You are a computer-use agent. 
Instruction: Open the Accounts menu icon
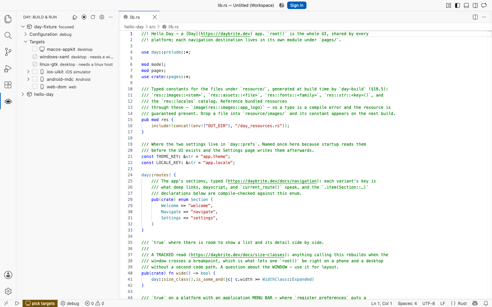[8, 275]
